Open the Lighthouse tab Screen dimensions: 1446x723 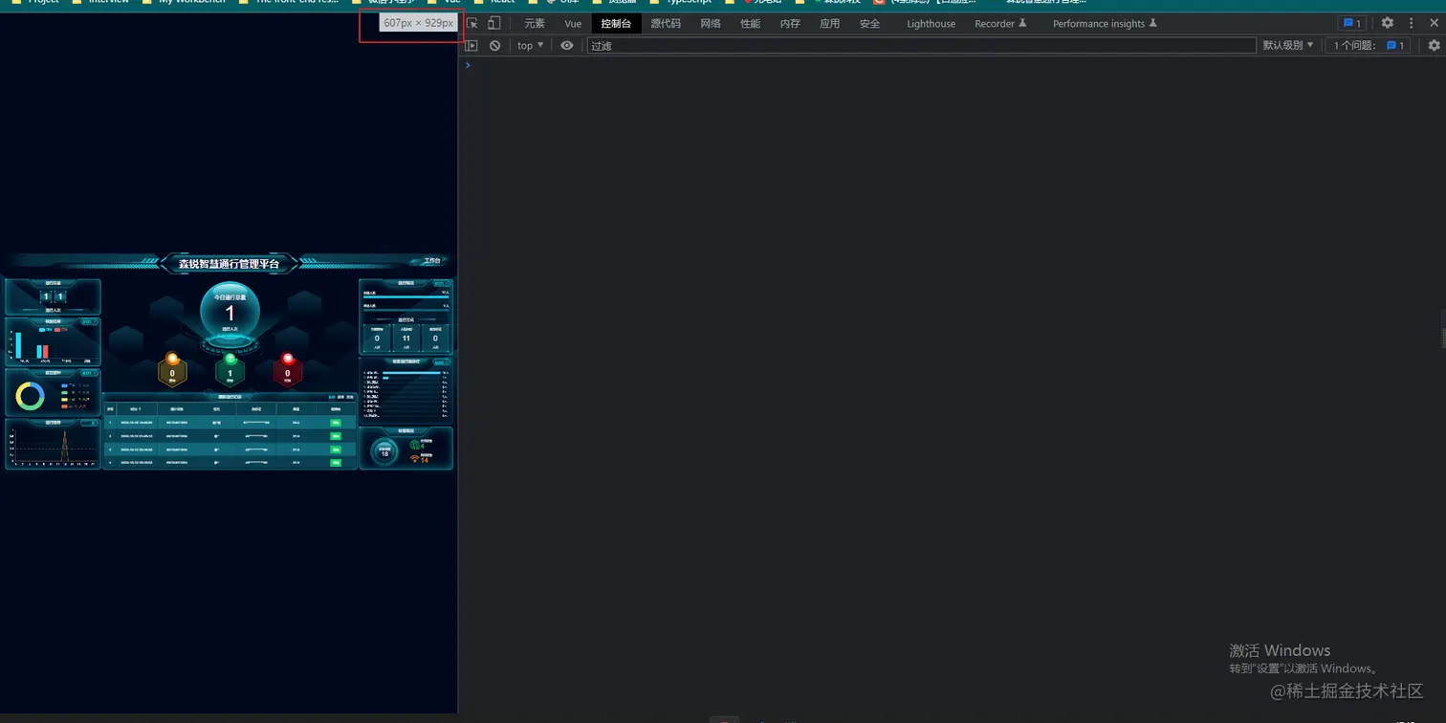931,24
